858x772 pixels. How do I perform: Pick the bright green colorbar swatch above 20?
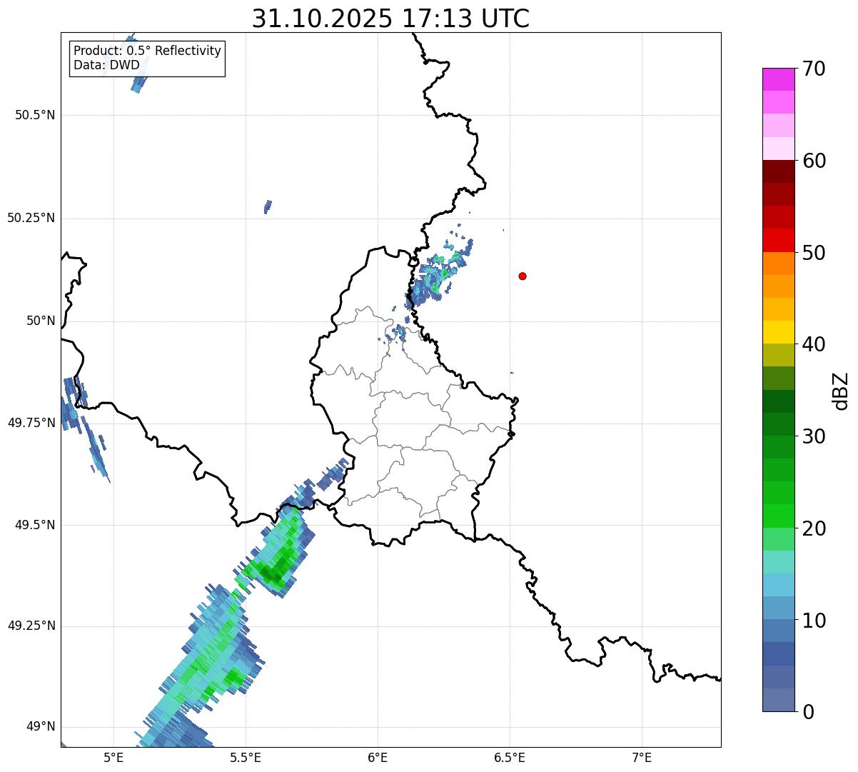click(778, 516)
